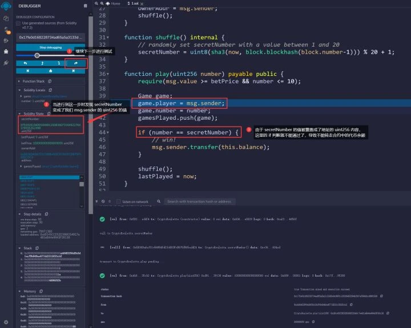
Task: Collapse the Solidity State panel
Action: coord(19,114)
